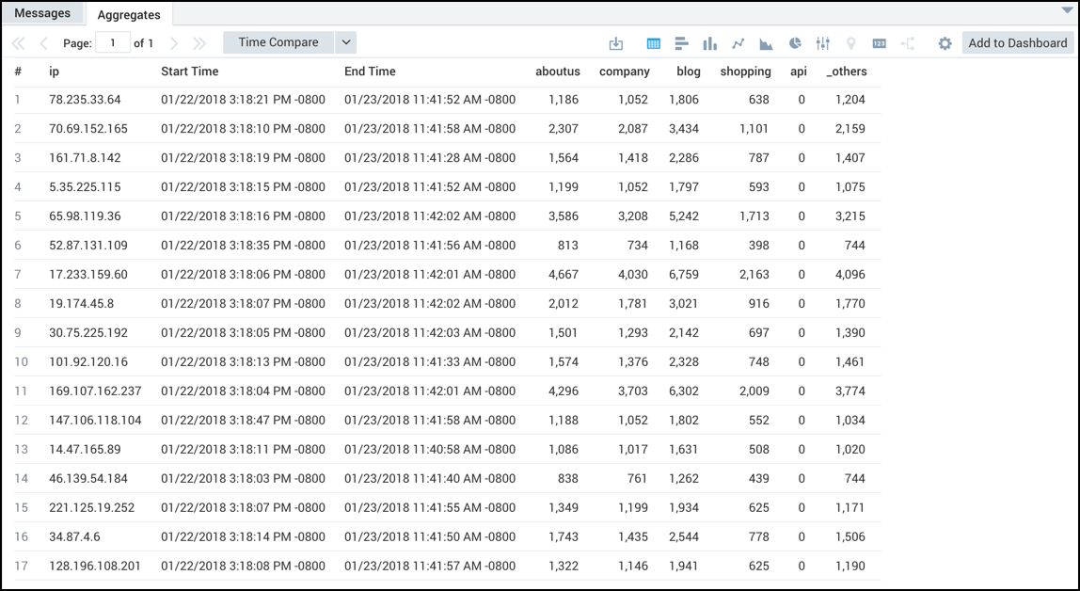This screenshot has width=1080, height=591.
Task: Display results on a map
Action: click(x=850, y=42)
